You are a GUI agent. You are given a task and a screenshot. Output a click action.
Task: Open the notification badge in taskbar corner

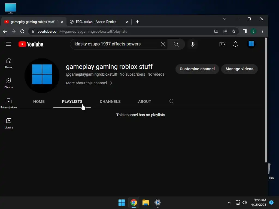pos(271,202)
